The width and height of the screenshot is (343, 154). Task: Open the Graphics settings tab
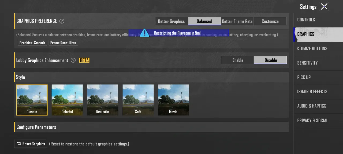point(318,34)
